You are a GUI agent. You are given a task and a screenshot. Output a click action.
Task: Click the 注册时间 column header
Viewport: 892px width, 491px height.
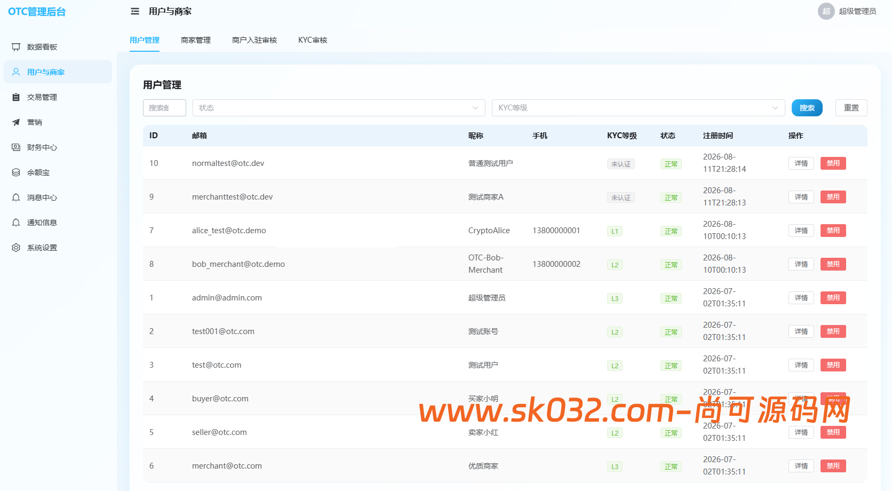pyautogui.click(x=718, y=136)
